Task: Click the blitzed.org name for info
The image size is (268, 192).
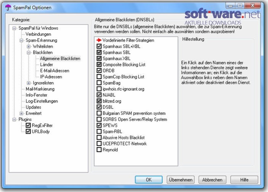Action: point(112,101)
